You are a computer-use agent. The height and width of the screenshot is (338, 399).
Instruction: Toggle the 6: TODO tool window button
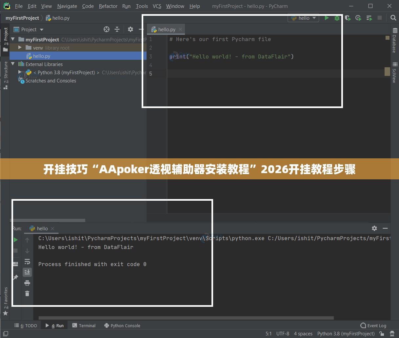pyautogui.click(x=26, y=326)
